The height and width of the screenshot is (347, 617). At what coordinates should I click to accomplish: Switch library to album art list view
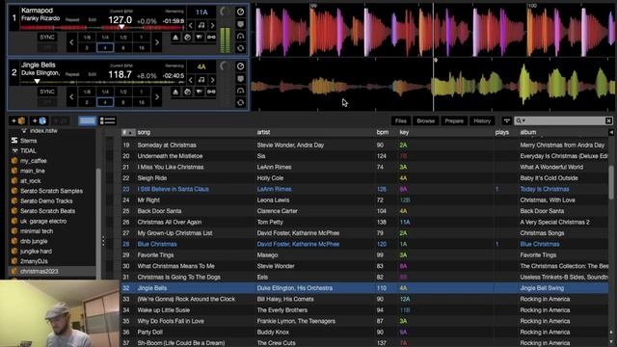pos(107,120)
